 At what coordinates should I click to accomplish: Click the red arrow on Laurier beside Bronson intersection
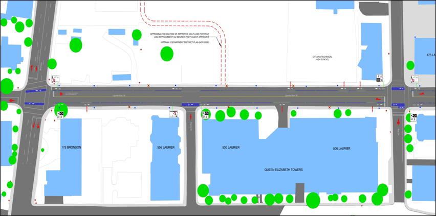(61, 94)
